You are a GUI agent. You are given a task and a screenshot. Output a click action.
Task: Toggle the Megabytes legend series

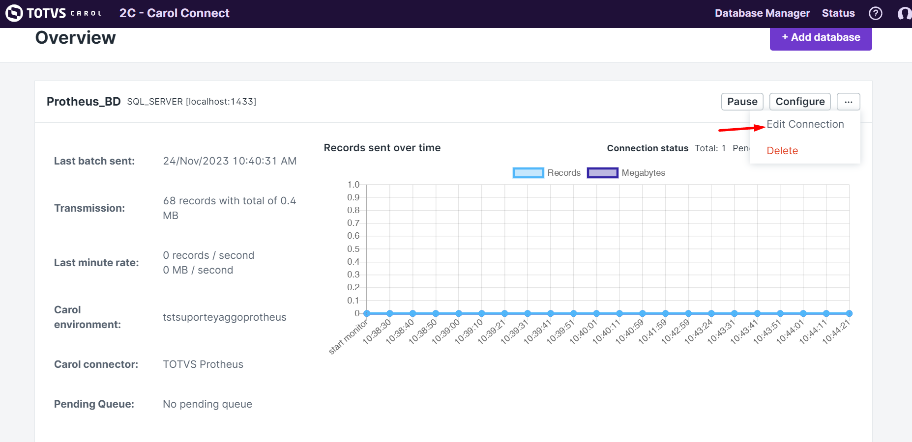643,173
